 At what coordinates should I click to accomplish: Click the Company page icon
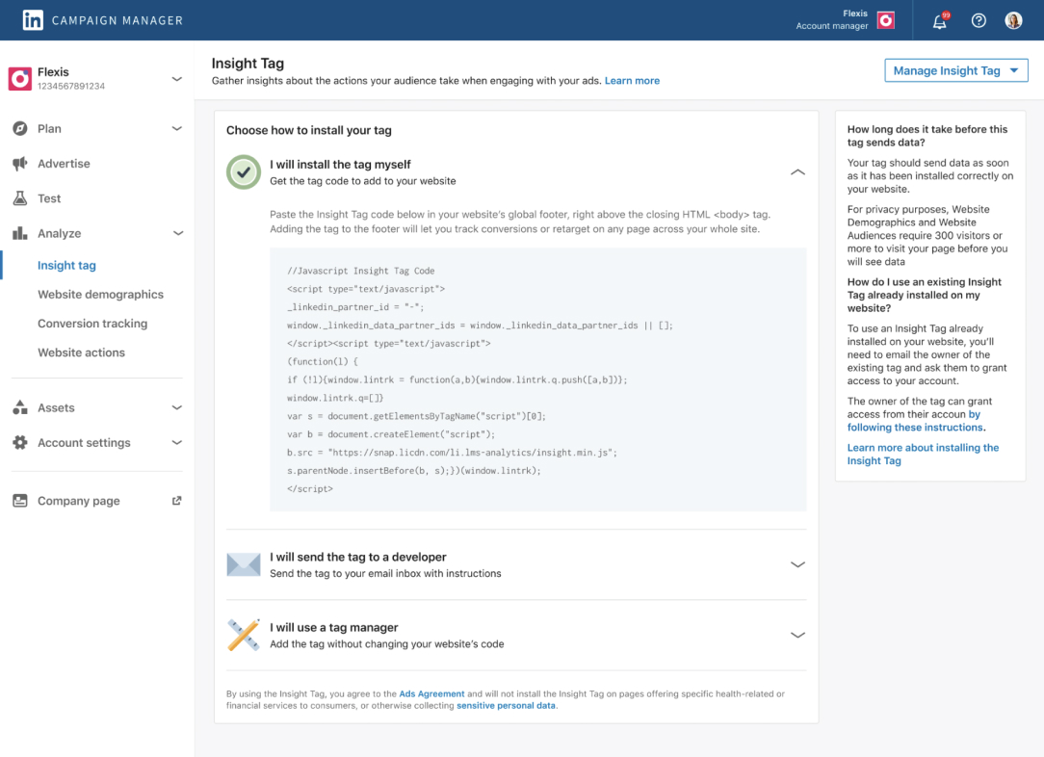coord(20,501)
